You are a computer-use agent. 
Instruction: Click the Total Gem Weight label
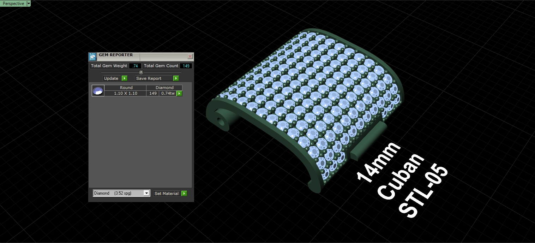click(109, 66)
